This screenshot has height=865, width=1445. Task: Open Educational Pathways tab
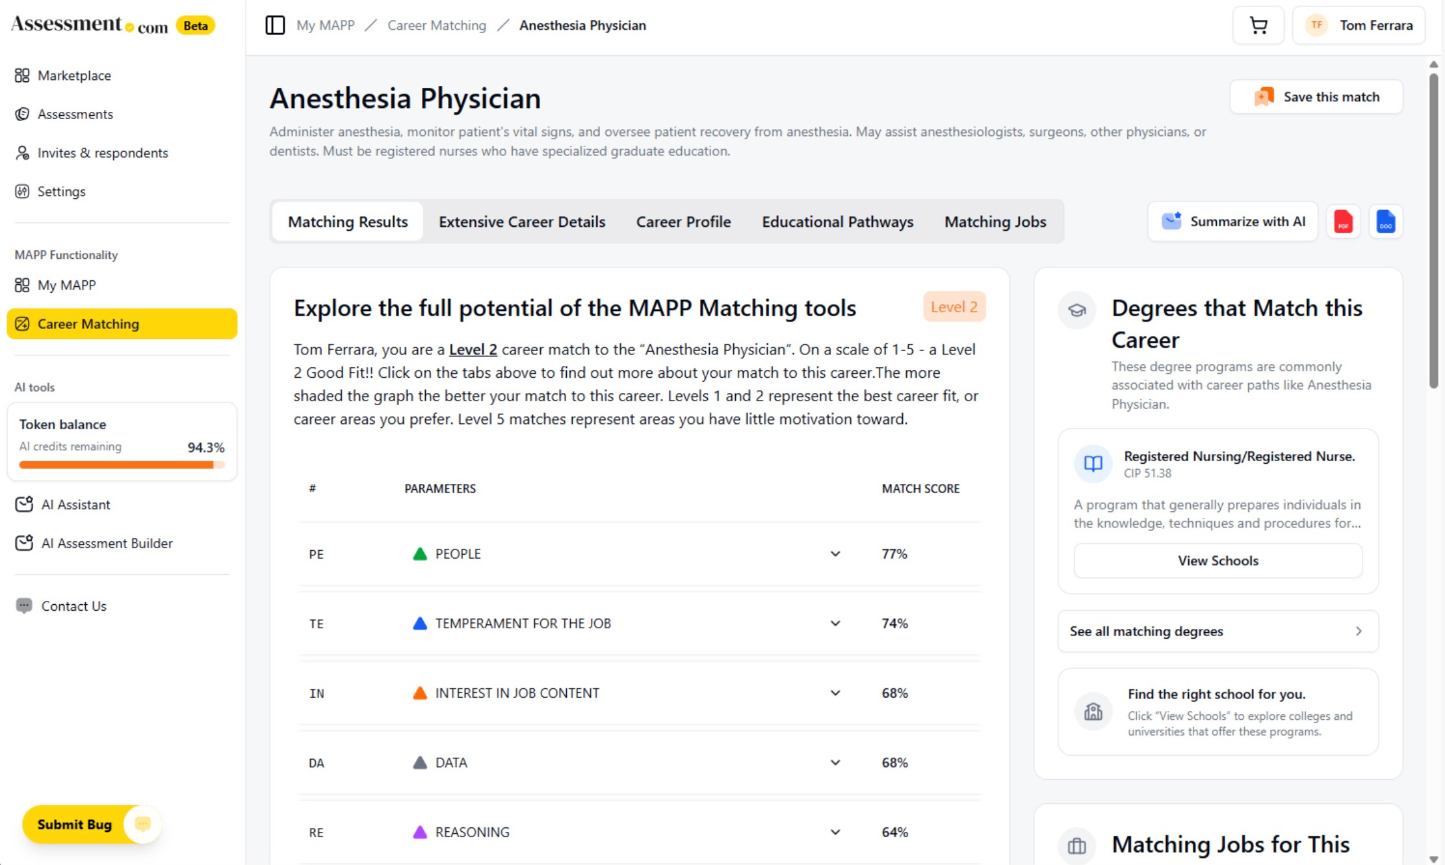pyautogui.click(x=837, y=222)
